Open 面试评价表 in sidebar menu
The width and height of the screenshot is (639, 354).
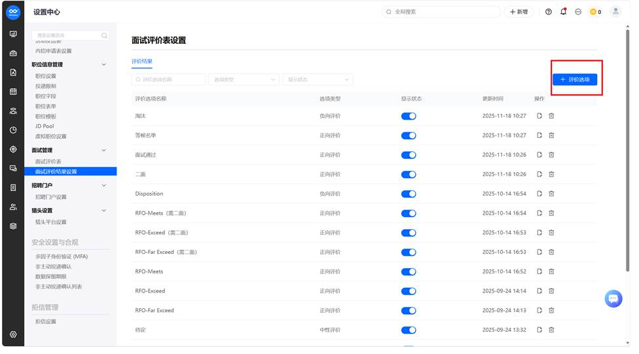click(x=48, y=162)
